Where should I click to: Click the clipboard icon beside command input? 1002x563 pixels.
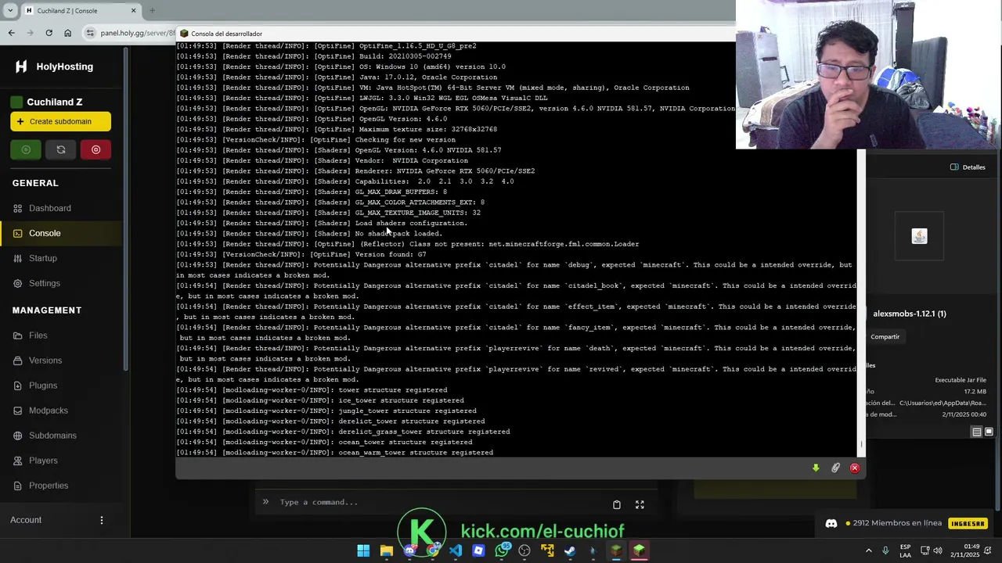point(617,504)
